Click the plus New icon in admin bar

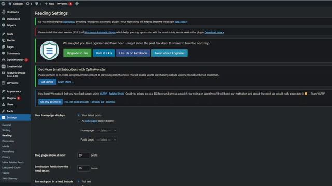[x=46, y=4]
